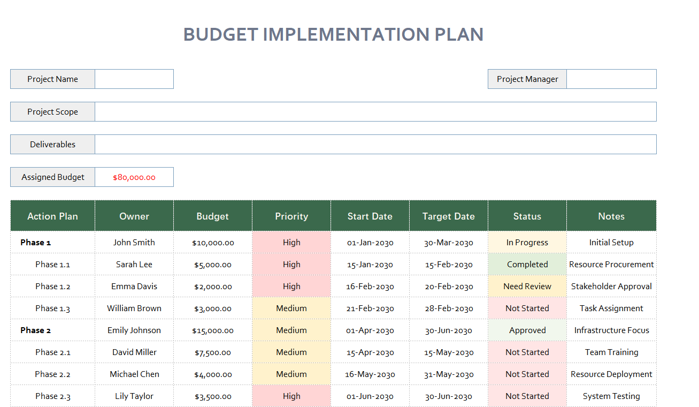Click the In Progress status cell

tap(527, 242)
